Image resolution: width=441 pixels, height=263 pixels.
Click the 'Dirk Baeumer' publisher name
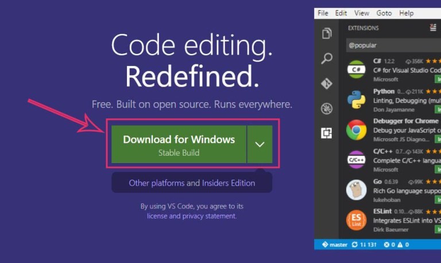tap(390, 230)
